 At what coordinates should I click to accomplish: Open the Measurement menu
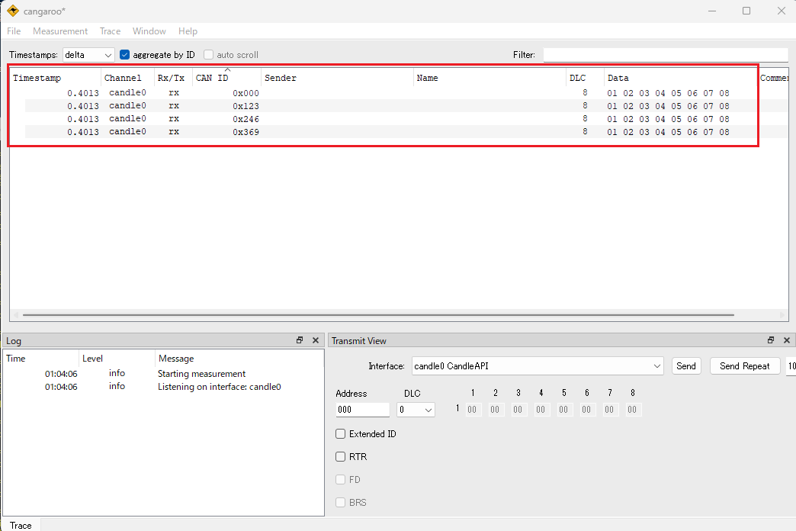point(60,31)
